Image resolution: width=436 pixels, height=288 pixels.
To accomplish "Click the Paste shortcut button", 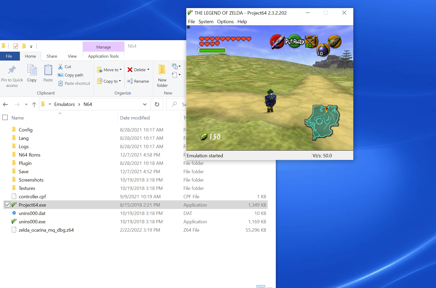I will coord(74,83).
